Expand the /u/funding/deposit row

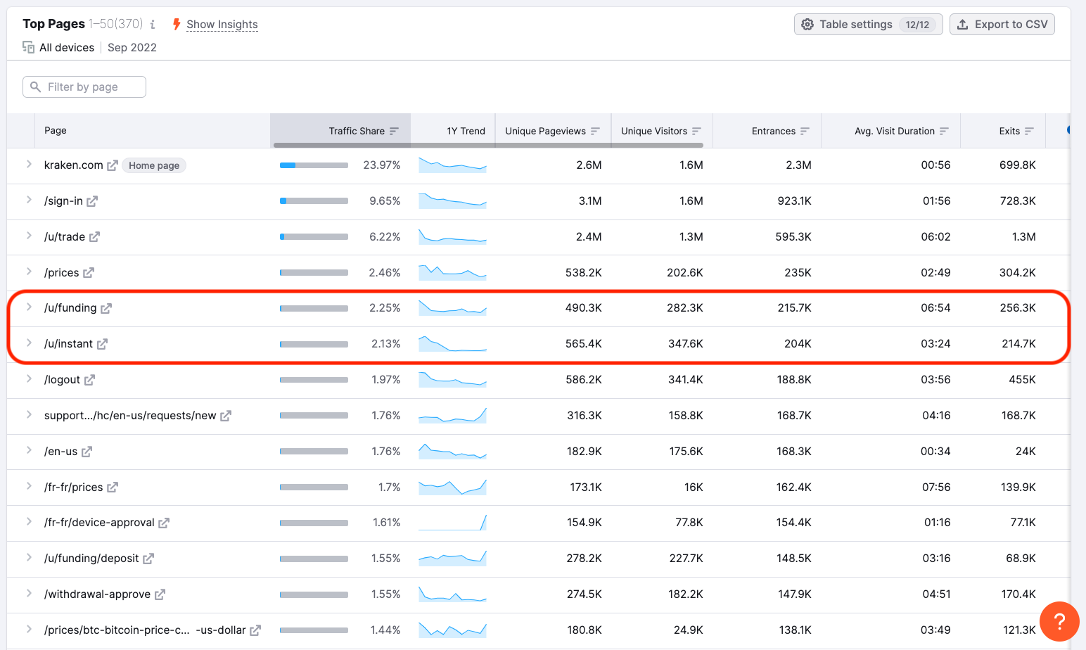point(29,557)
